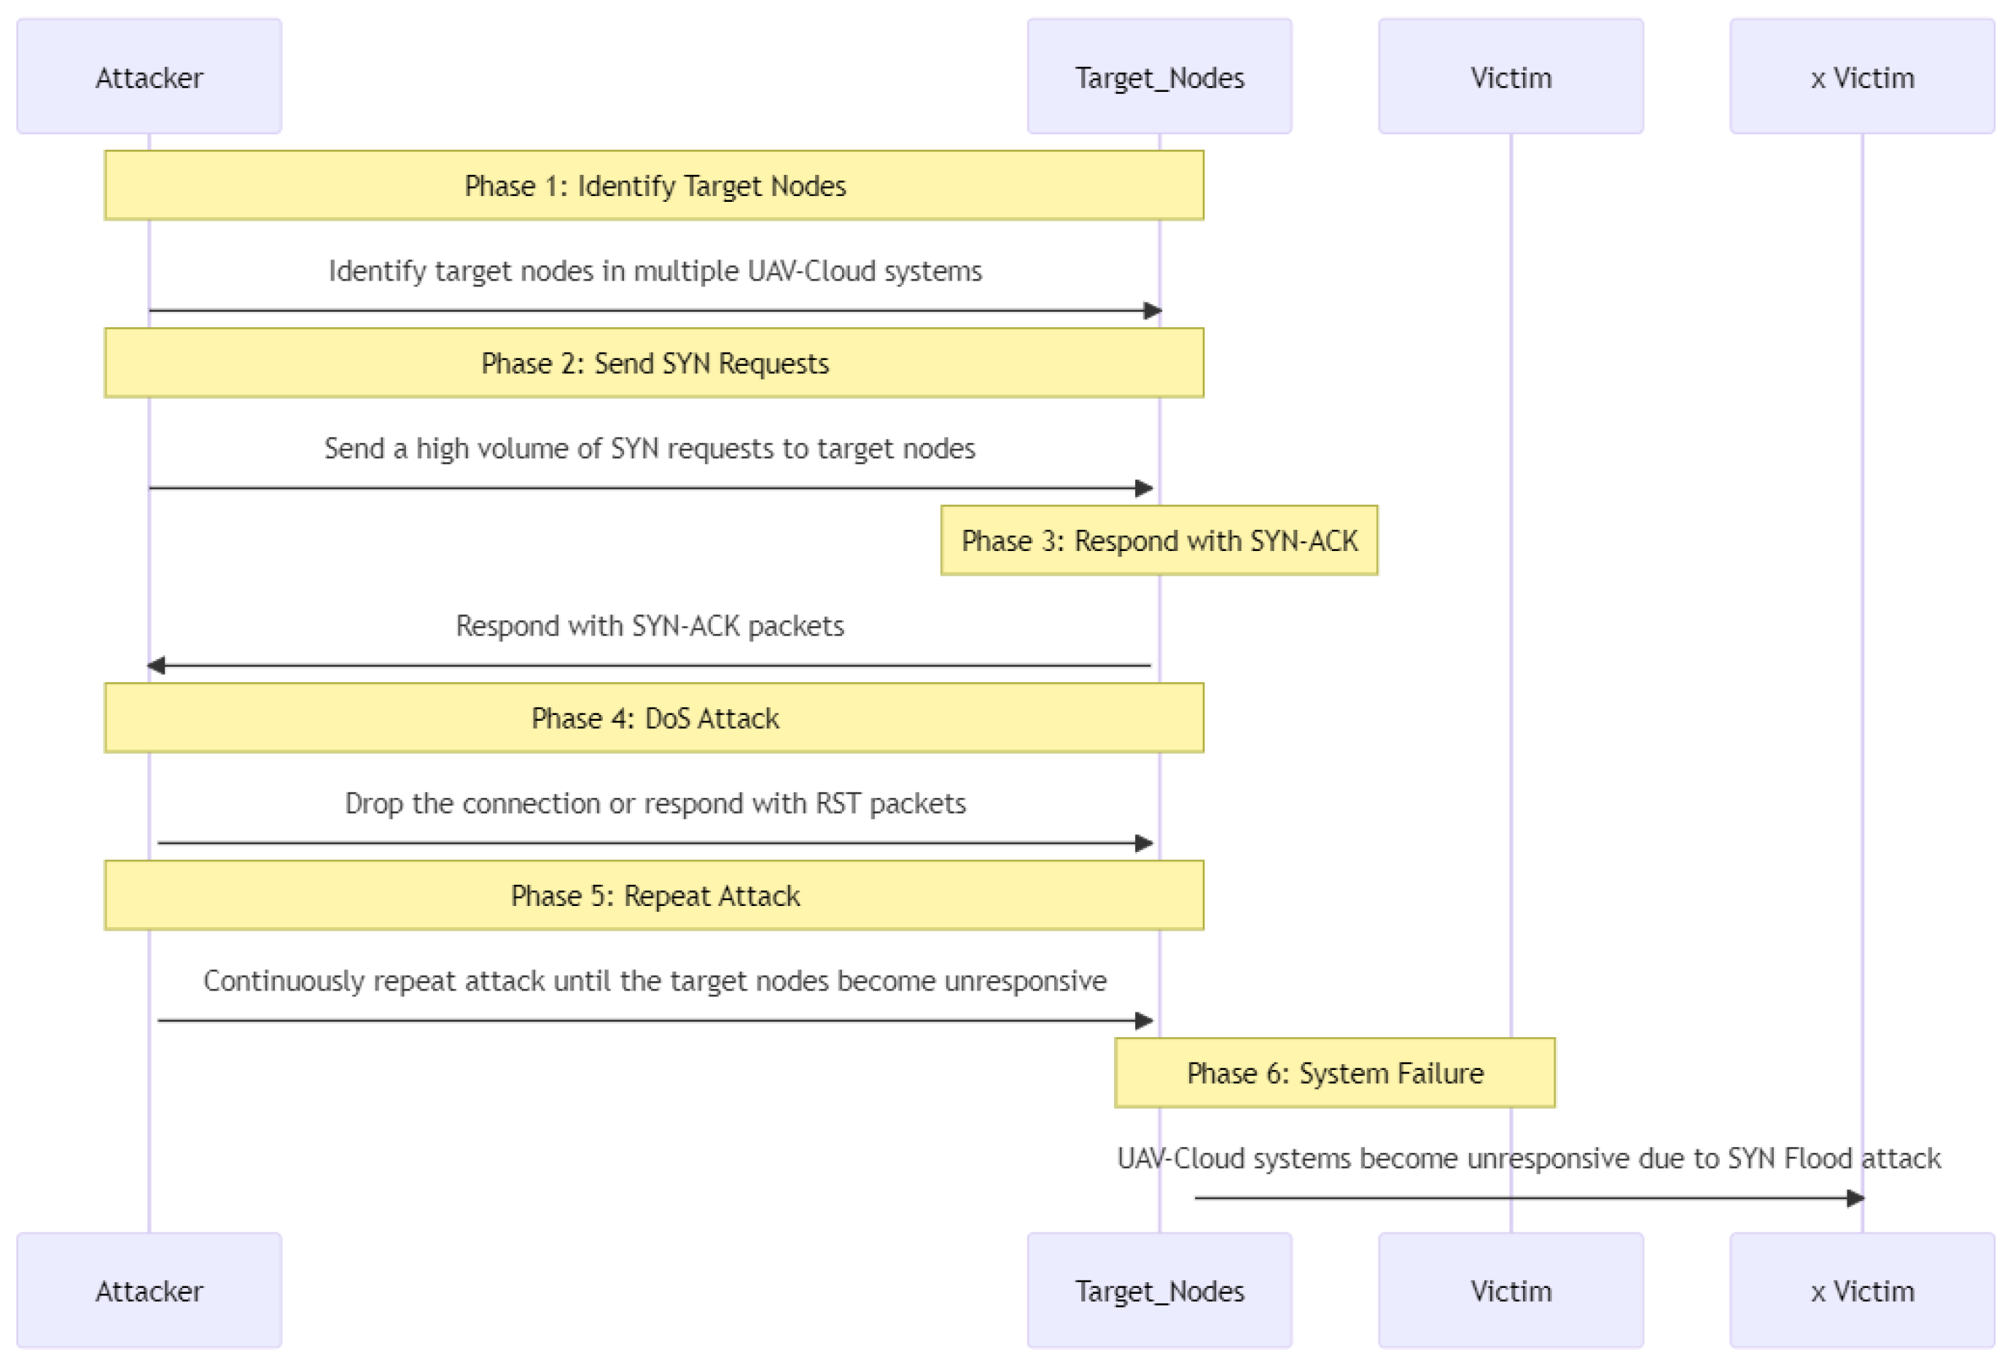Select the bottom Target_Nodes participant box
The image size is (2010, 1363).
pyautogui.click(x=1159, y=1289)
